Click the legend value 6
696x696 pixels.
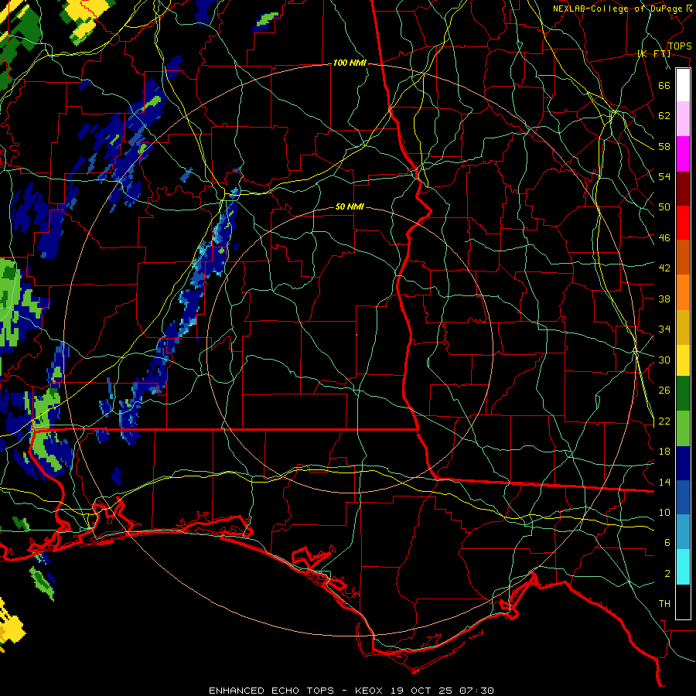(x=667, y=543)
